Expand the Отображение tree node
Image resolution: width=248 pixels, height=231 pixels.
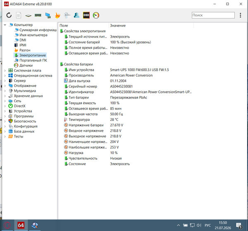coord(5,86)
